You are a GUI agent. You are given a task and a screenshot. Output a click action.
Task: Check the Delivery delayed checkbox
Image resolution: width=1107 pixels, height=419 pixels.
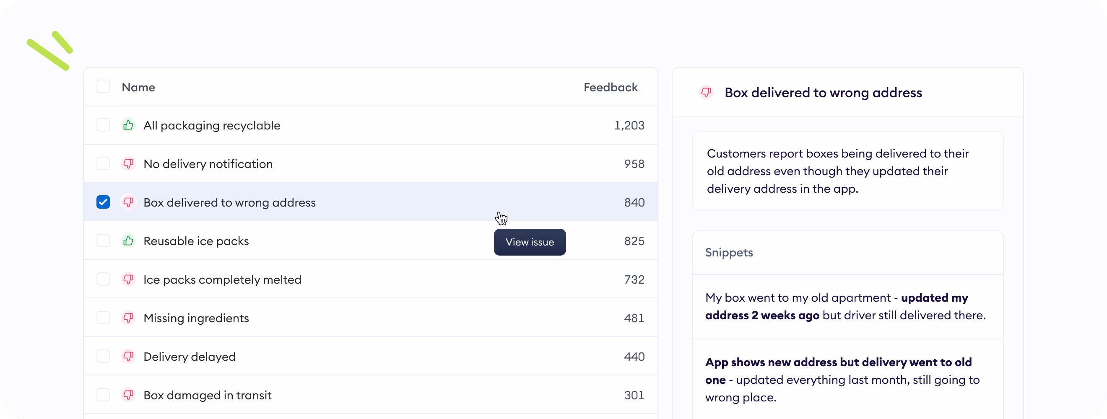point(103,356)
